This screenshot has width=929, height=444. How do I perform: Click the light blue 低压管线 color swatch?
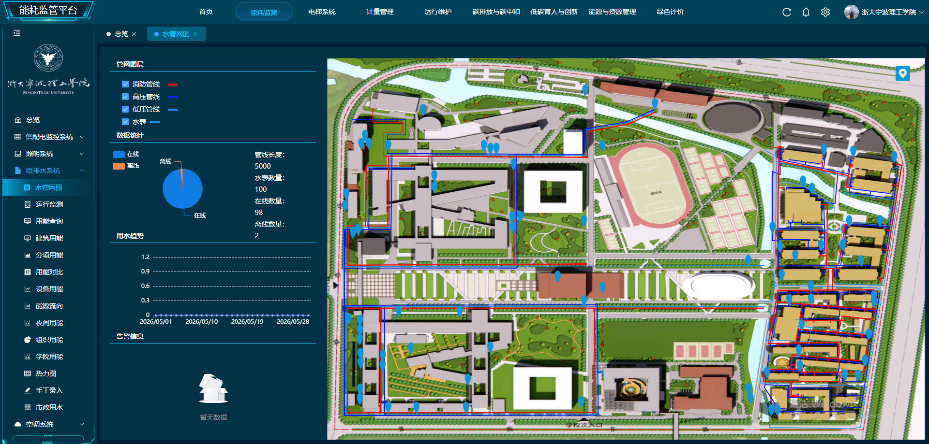click(173, 110)
